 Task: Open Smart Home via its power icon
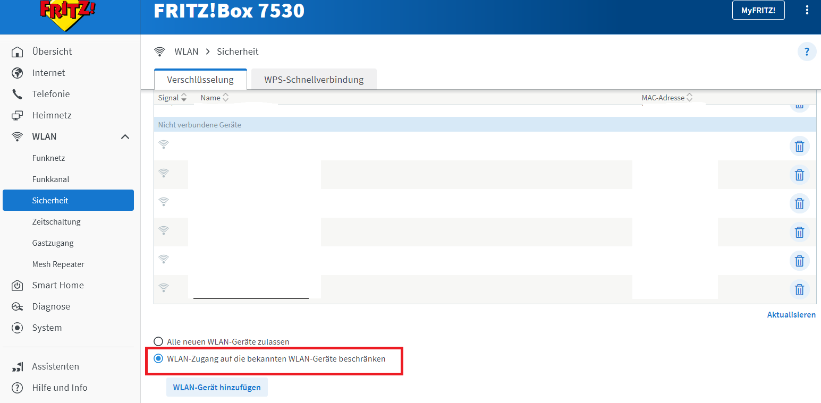pos(18,285)
